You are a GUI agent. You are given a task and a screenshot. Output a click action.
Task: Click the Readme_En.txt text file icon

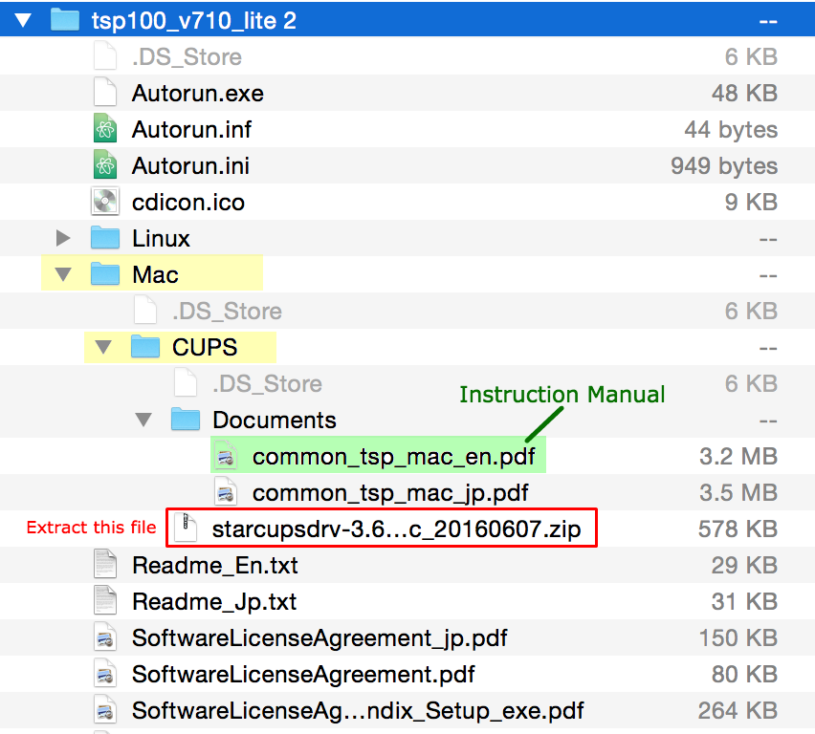tap(105, 564)
